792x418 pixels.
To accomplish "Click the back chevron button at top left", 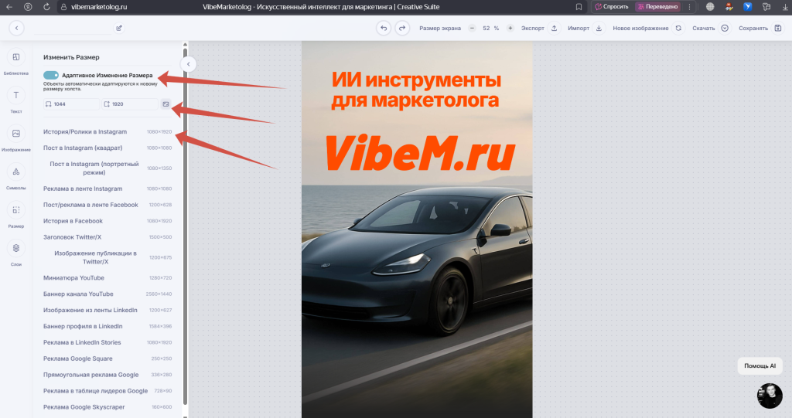I will 17,28.
